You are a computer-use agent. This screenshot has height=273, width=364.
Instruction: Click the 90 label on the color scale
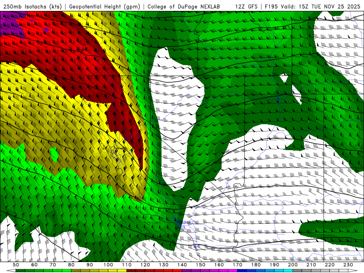[x=90, y=265]
